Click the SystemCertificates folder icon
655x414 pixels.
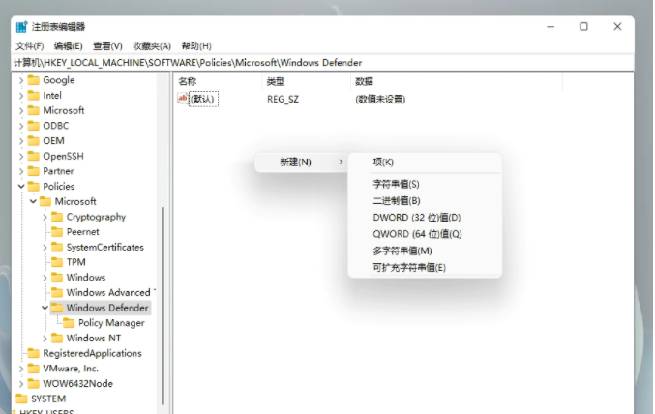click(57, 247)
